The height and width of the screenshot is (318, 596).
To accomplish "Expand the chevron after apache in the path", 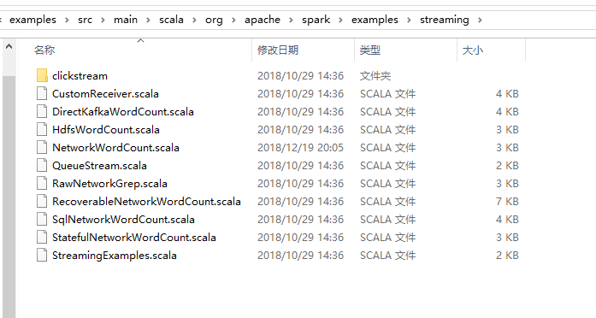I will [291, 20].
